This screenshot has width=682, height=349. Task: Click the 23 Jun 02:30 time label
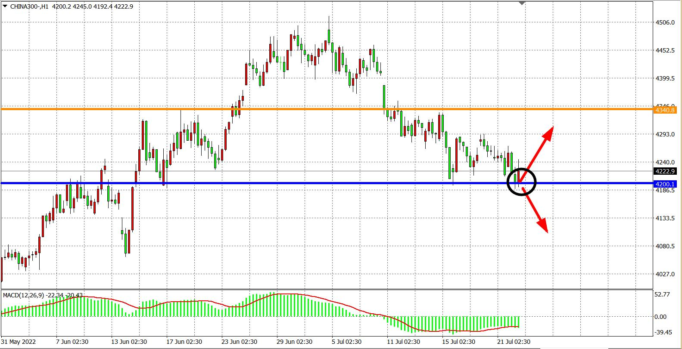click(x=239, y=342)
